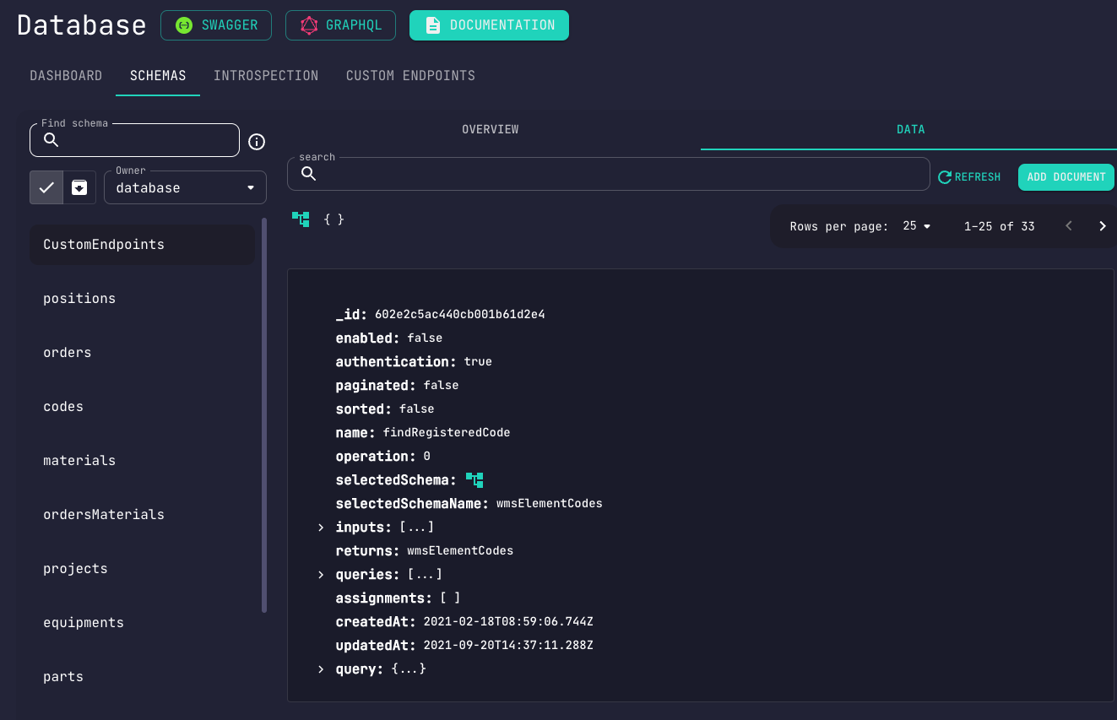Select the codes schema

(142, 407)
